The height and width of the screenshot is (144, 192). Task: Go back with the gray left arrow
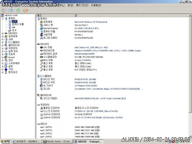point(3,10)
